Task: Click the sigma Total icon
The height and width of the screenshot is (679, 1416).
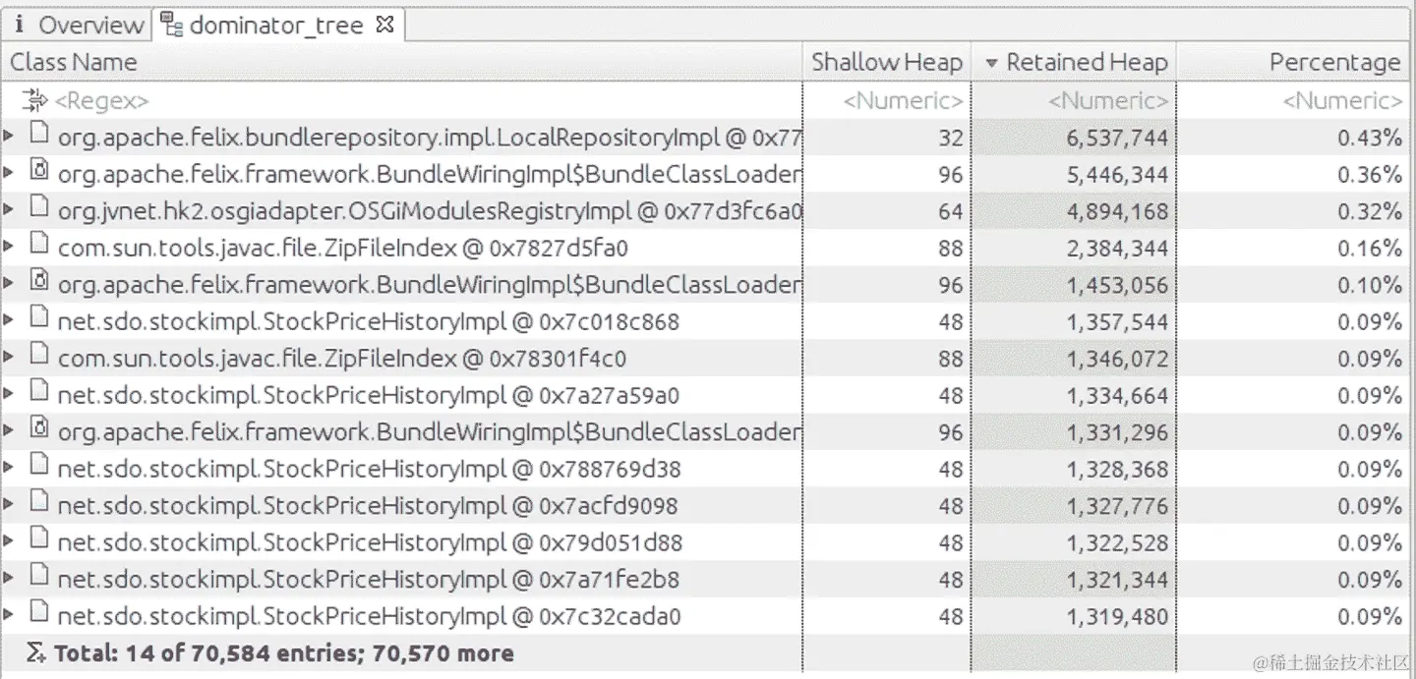Action: [x=36, y=652]
